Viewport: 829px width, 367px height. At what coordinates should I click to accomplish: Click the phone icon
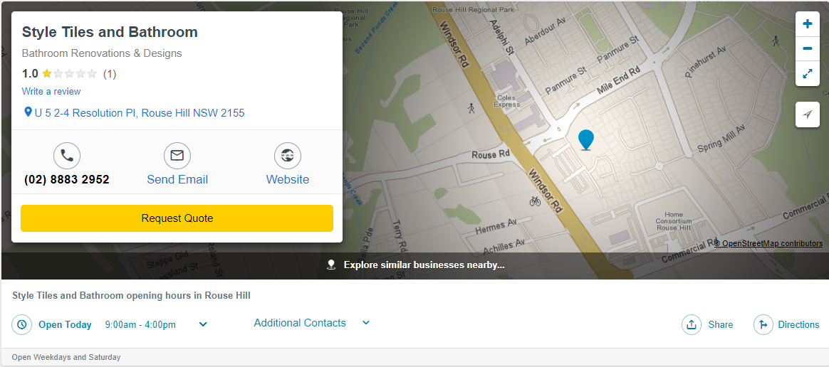[67, 155]
